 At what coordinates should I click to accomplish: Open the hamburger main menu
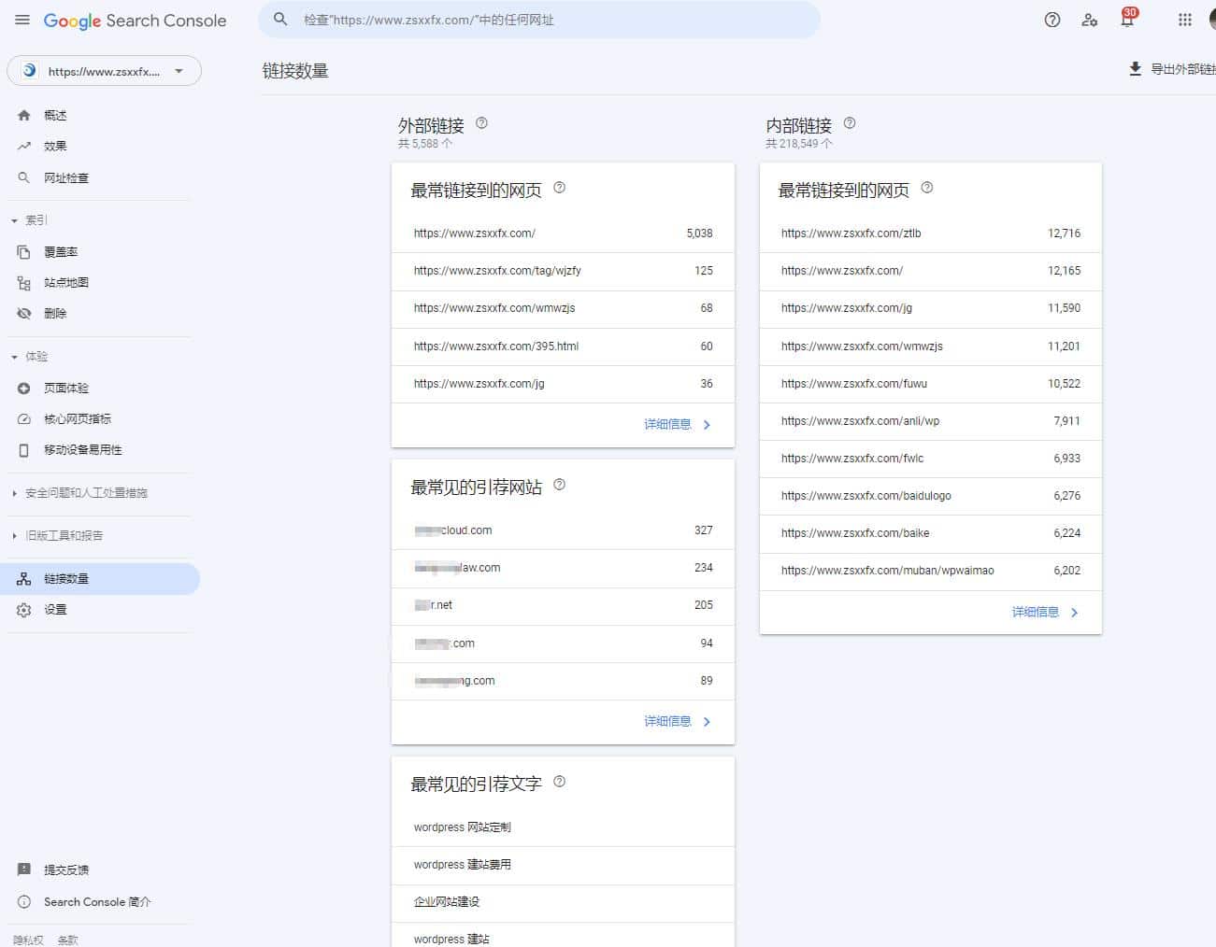[22, 20]
